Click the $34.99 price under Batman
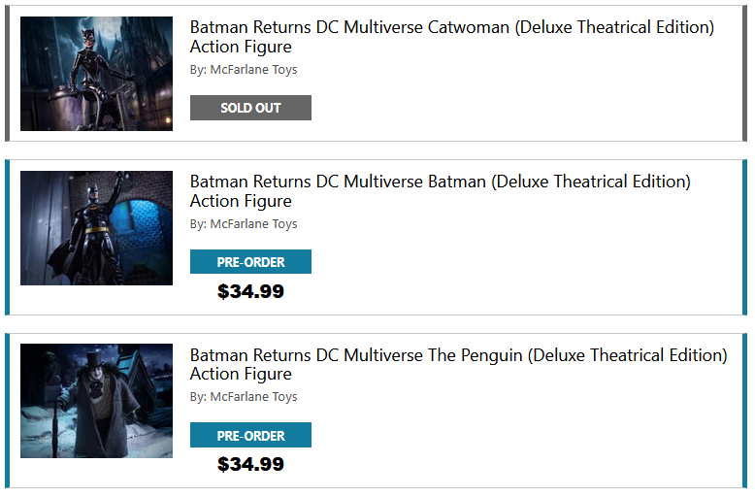Screen dimensions: 755x497 (250, 291)
